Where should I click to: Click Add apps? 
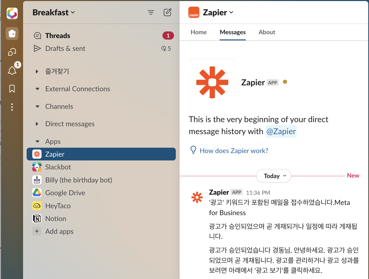click(x=101, y=231)
